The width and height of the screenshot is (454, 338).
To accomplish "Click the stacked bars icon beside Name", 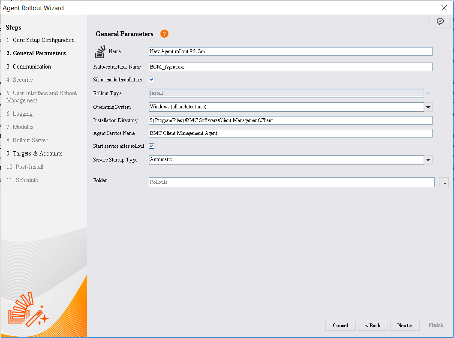I will (100, 51).
